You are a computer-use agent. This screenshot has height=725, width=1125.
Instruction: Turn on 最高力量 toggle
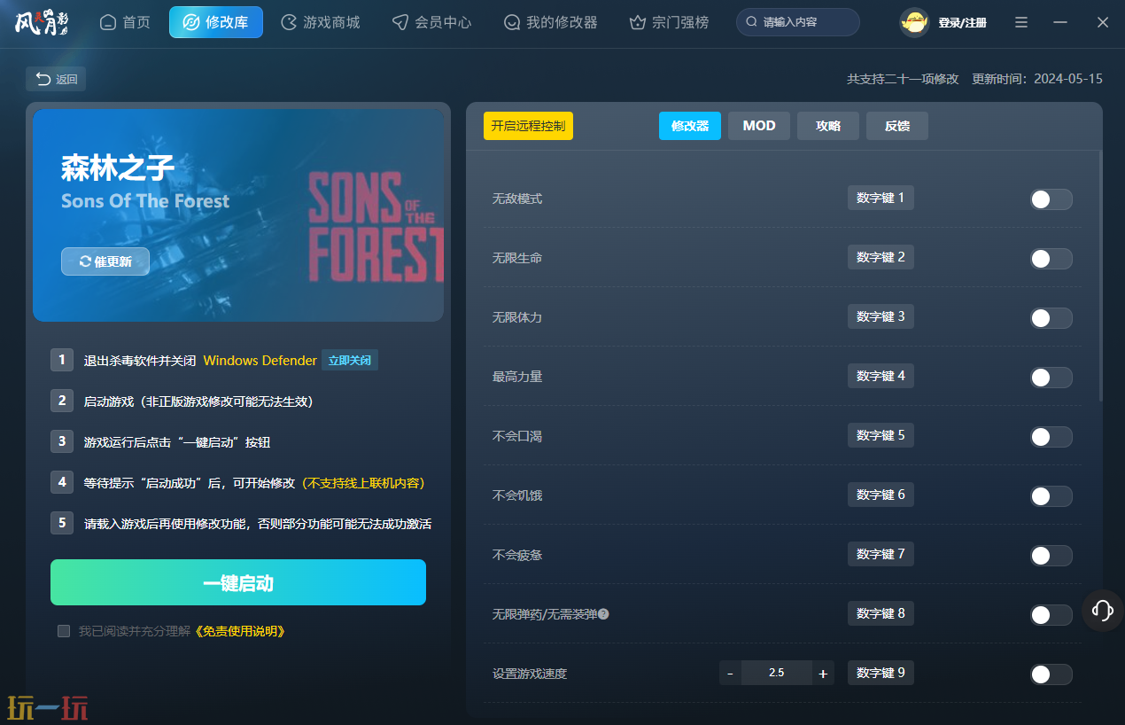[x=1051, y=378]
